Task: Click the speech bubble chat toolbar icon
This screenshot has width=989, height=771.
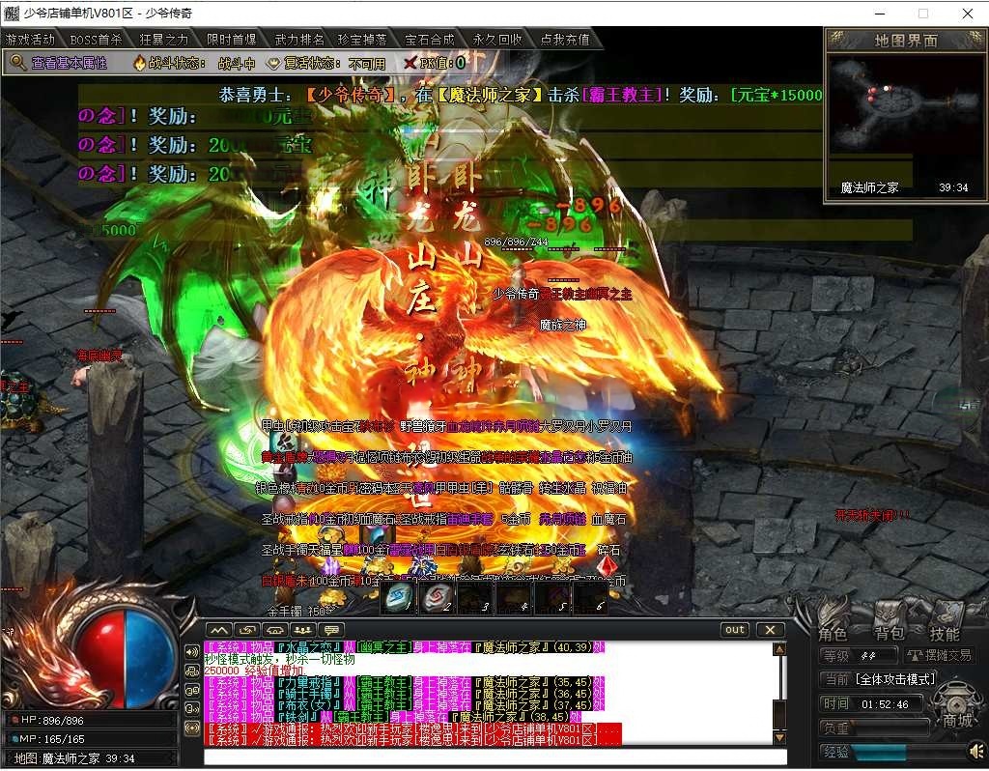Action: tap(332, 630)
